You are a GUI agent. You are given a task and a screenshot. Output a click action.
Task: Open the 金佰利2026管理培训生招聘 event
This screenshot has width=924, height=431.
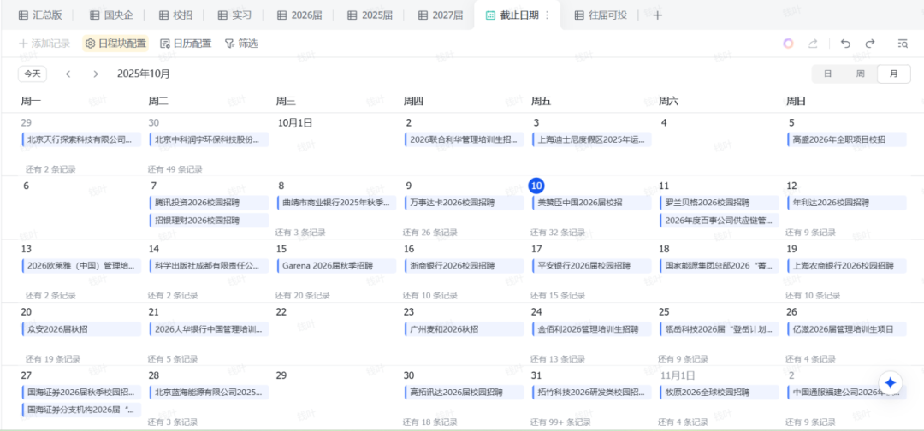pos(592,329)
